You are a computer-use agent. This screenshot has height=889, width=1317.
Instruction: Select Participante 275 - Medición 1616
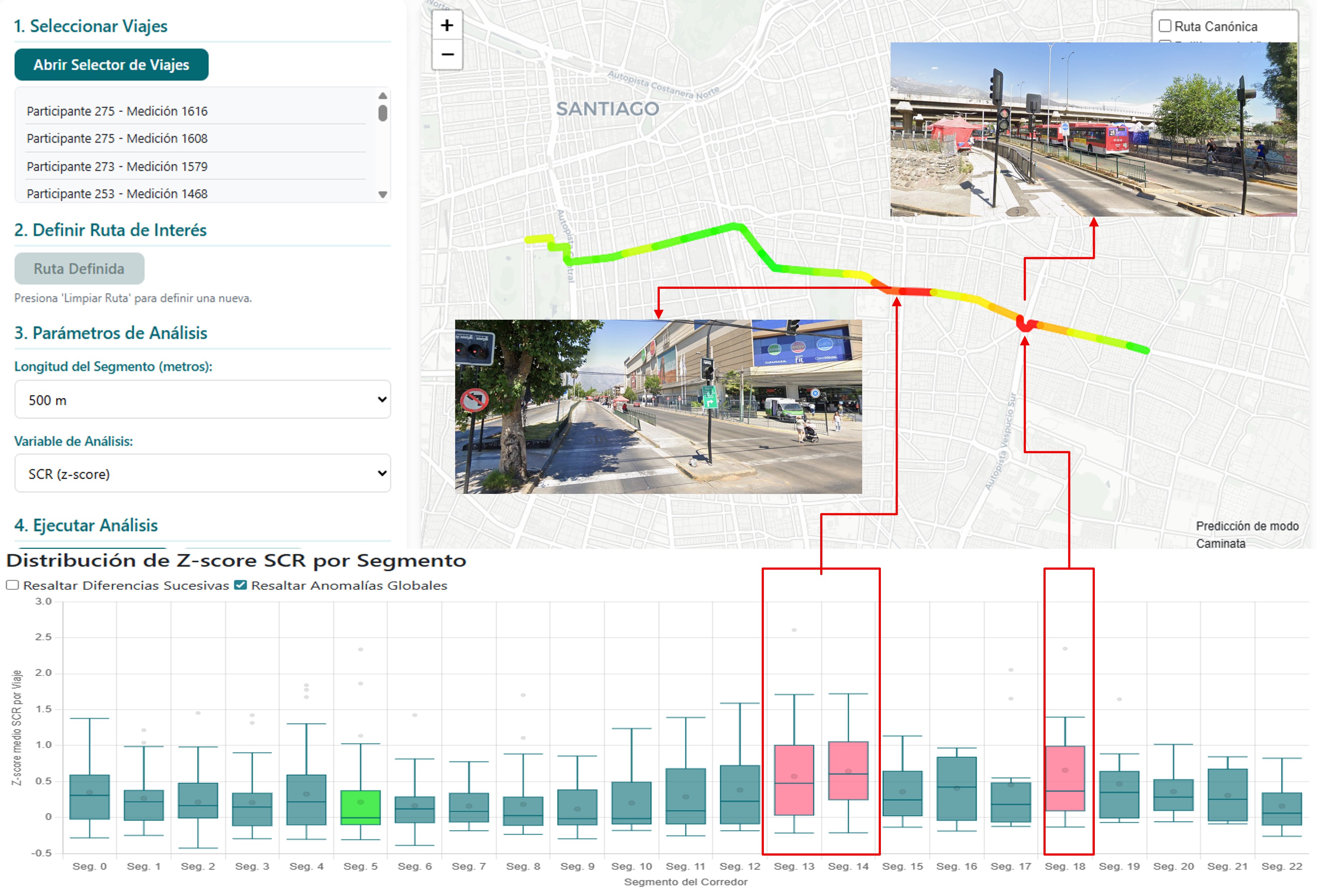(117, 111)
